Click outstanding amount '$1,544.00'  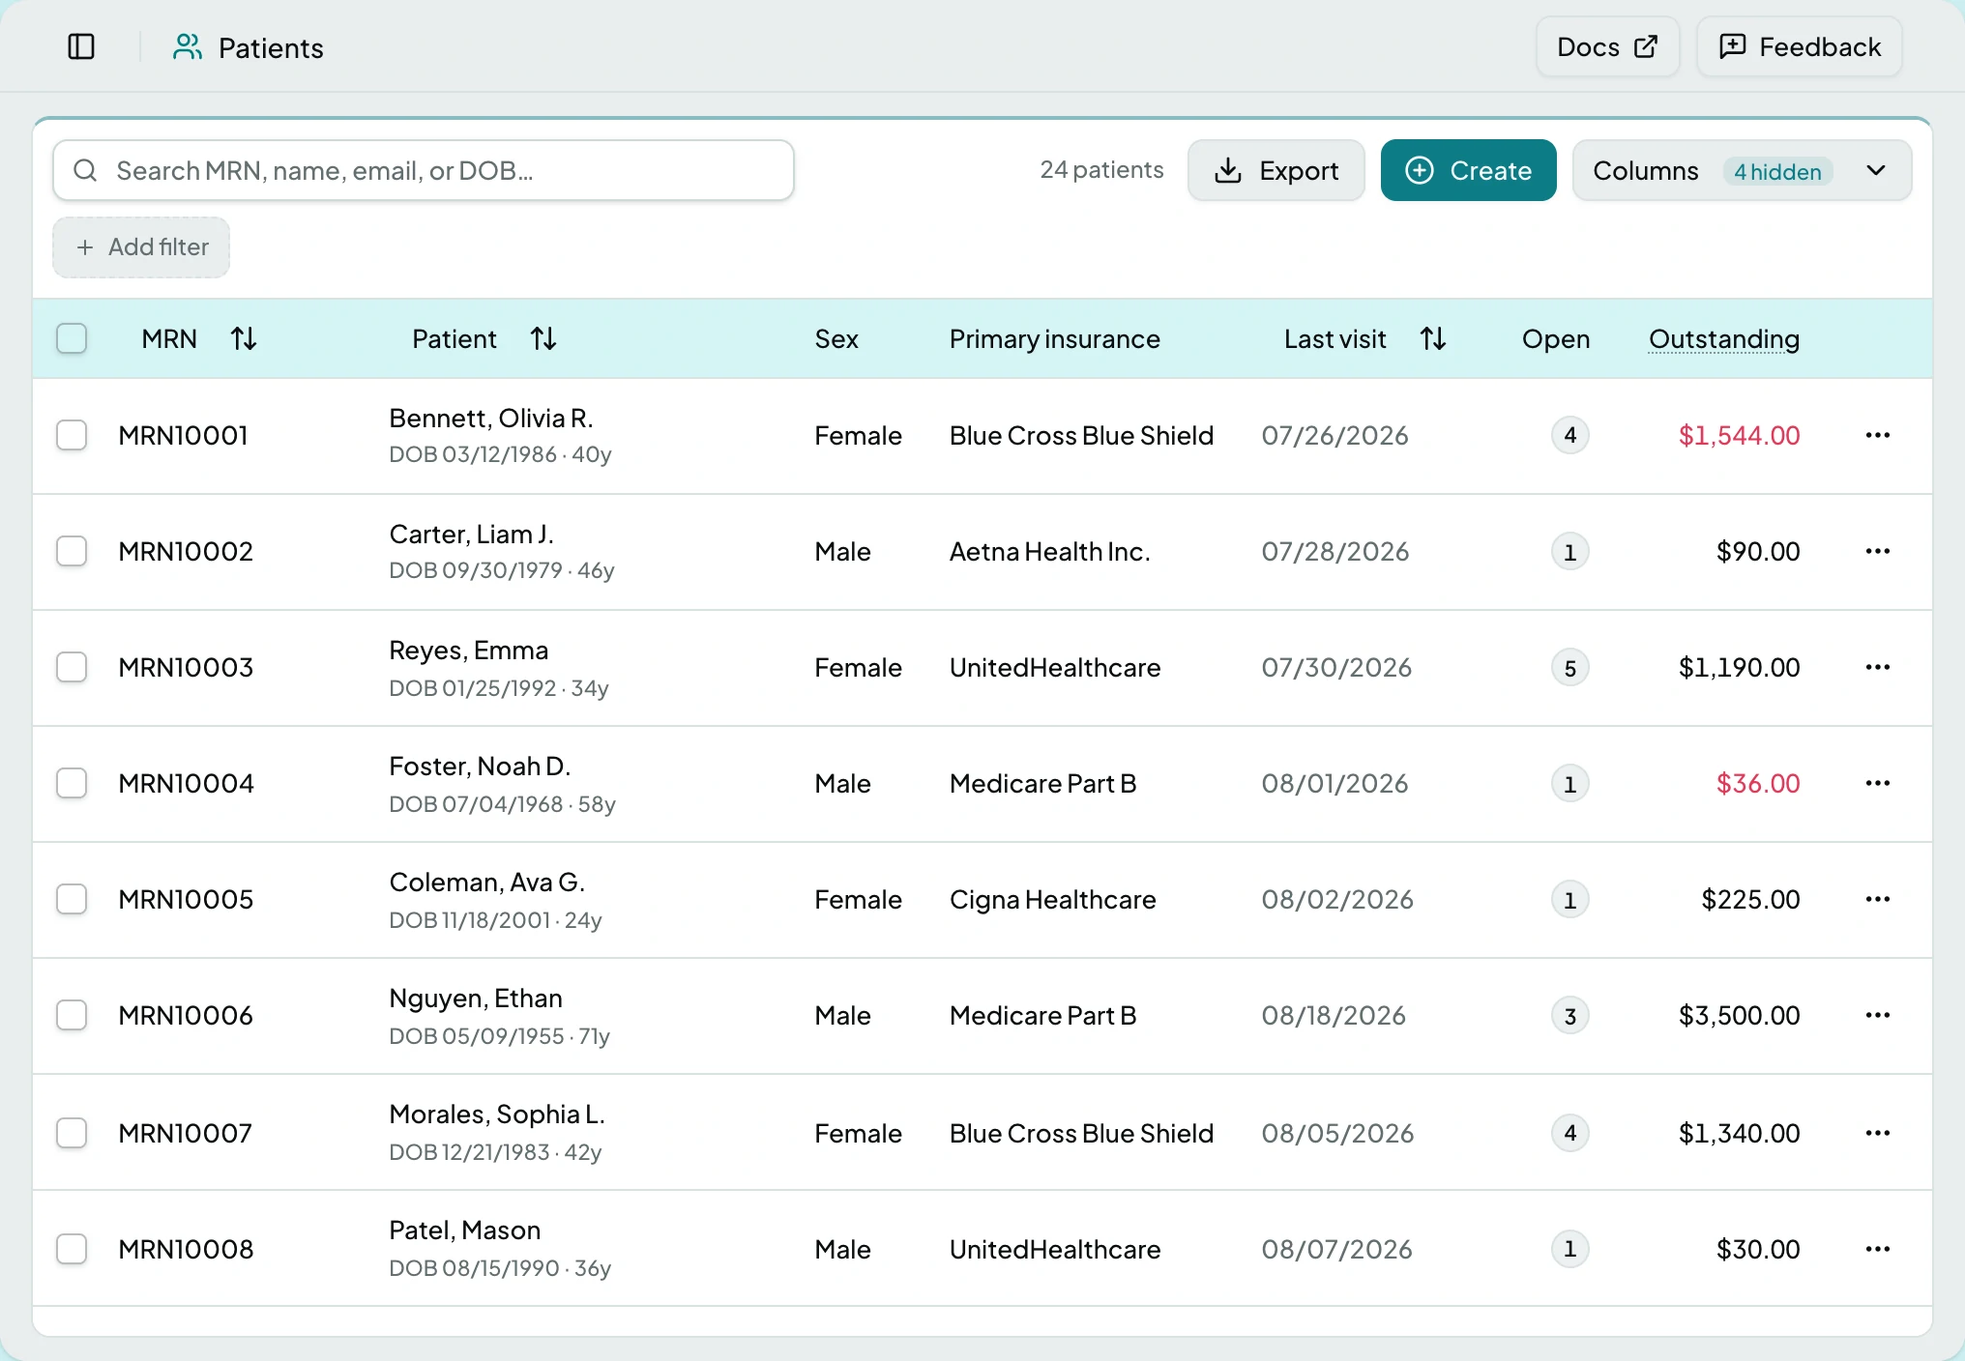coord(1739,435)
